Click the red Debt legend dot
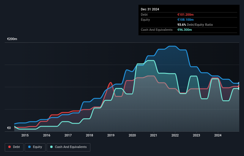This screenshot has width=244, height=156. point(10,147)
